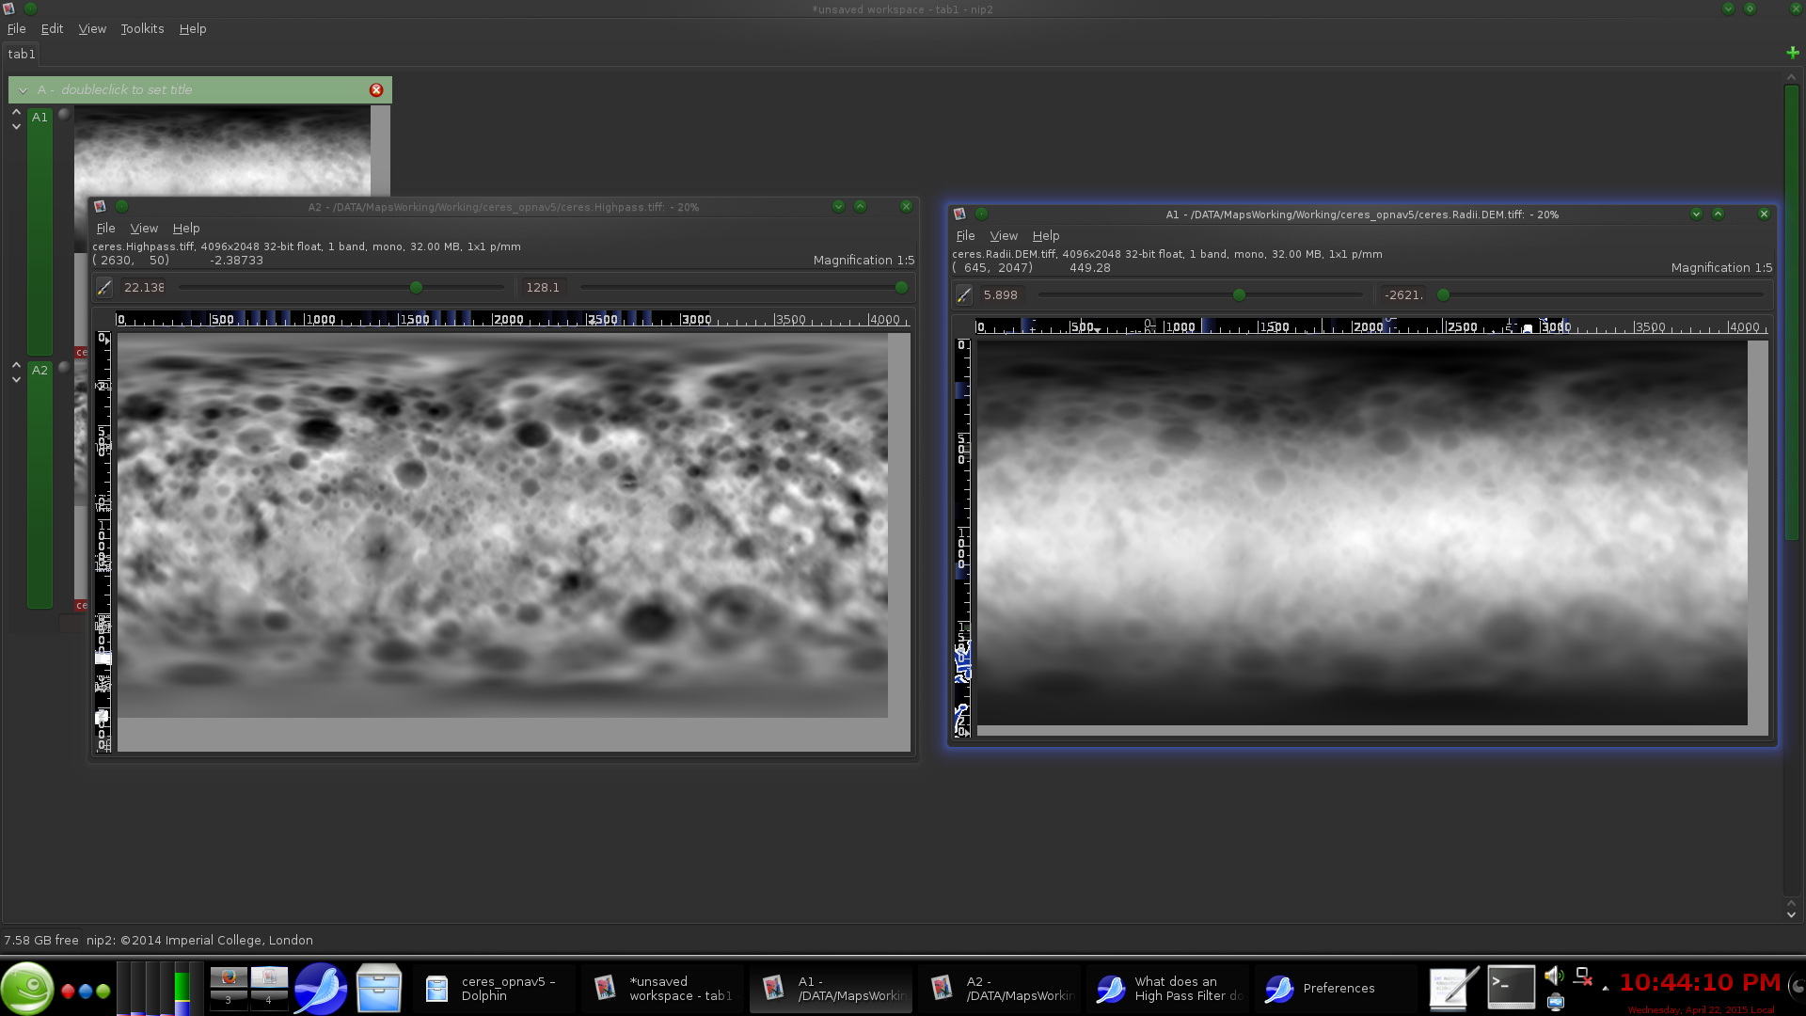Click the 22.138 scale field in A2 window
1806x1016 pixels.
pos(144,288)
